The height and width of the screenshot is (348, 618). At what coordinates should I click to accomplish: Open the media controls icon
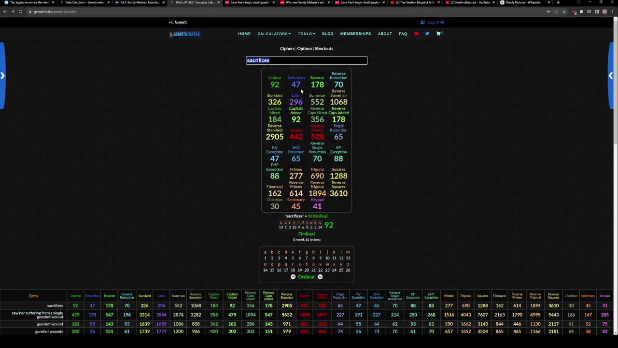coord(589,12)
